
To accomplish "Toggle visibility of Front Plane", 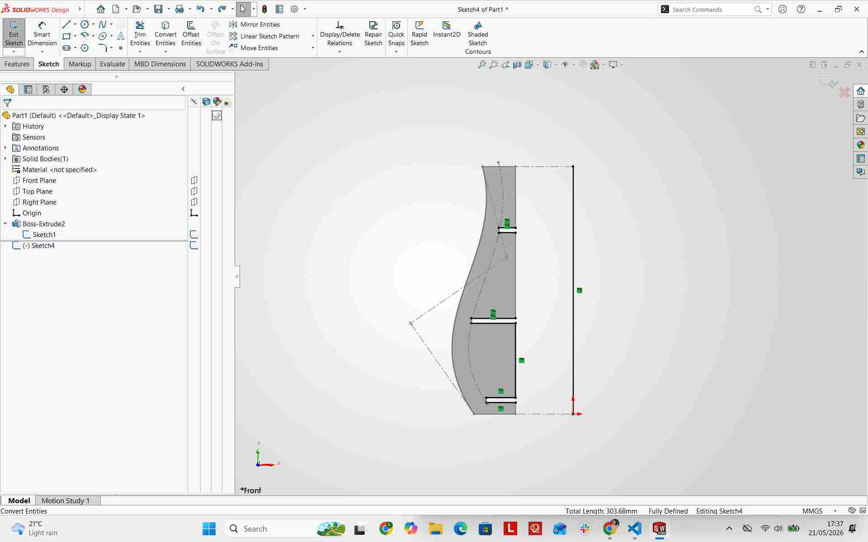I will (x=194, y=180).
